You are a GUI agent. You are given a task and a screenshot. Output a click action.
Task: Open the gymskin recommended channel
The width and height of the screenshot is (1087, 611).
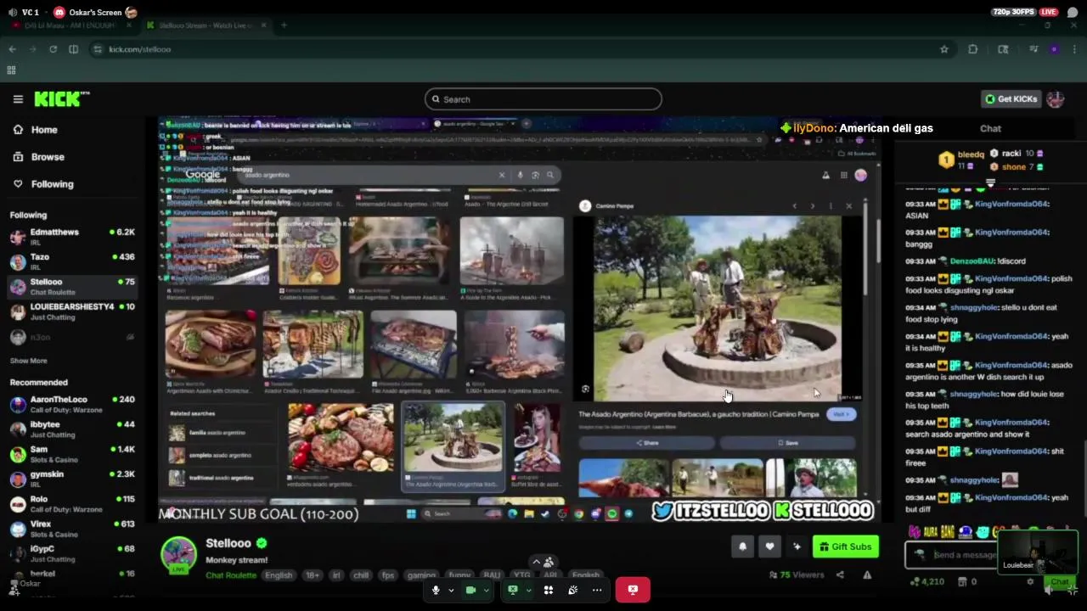click(x=72, y=479)
